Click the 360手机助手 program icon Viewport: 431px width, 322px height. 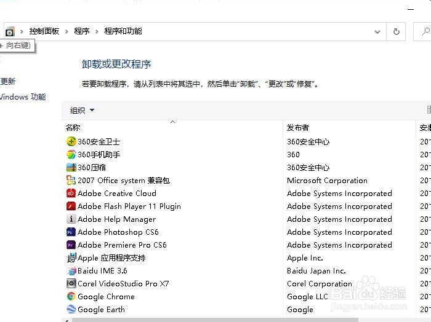point(71,154)
